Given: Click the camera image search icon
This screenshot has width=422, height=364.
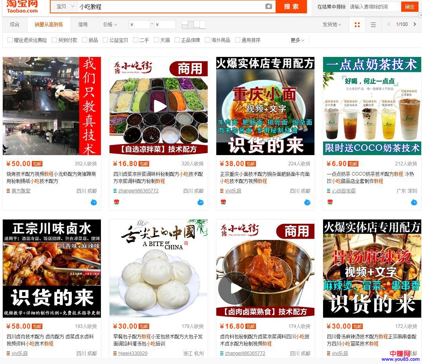Looking at the screenshot, I should pyautogui.click(x=269, y=7).
